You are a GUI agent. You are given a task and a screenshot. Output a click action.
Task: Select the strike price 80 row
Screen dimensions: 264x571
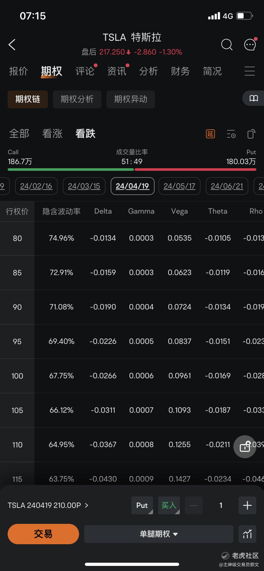132,238
